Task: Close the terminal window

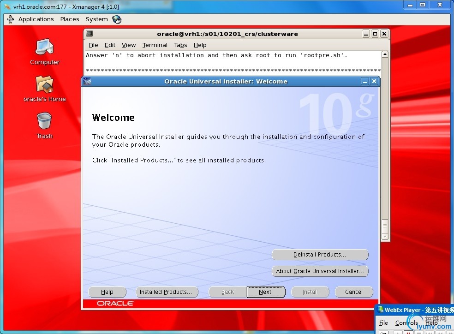Action: 384,34
